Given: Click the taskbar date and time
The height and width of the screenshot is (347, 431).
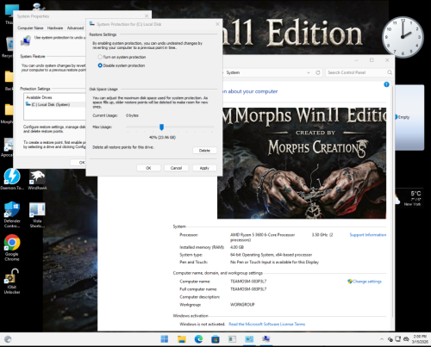Looking at the screenshot, I should click(420, 339).
